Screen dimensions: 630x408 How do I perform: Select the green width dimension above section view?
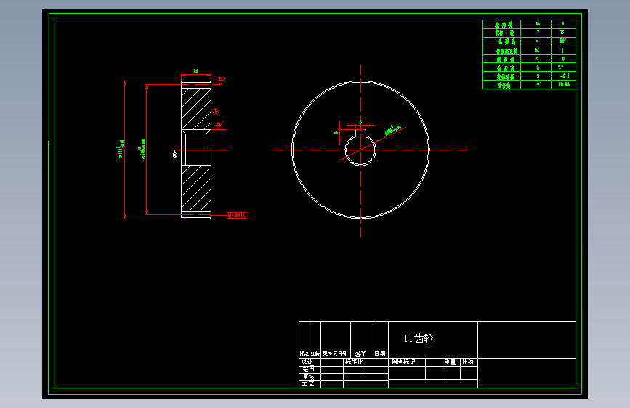click(196, 72)
